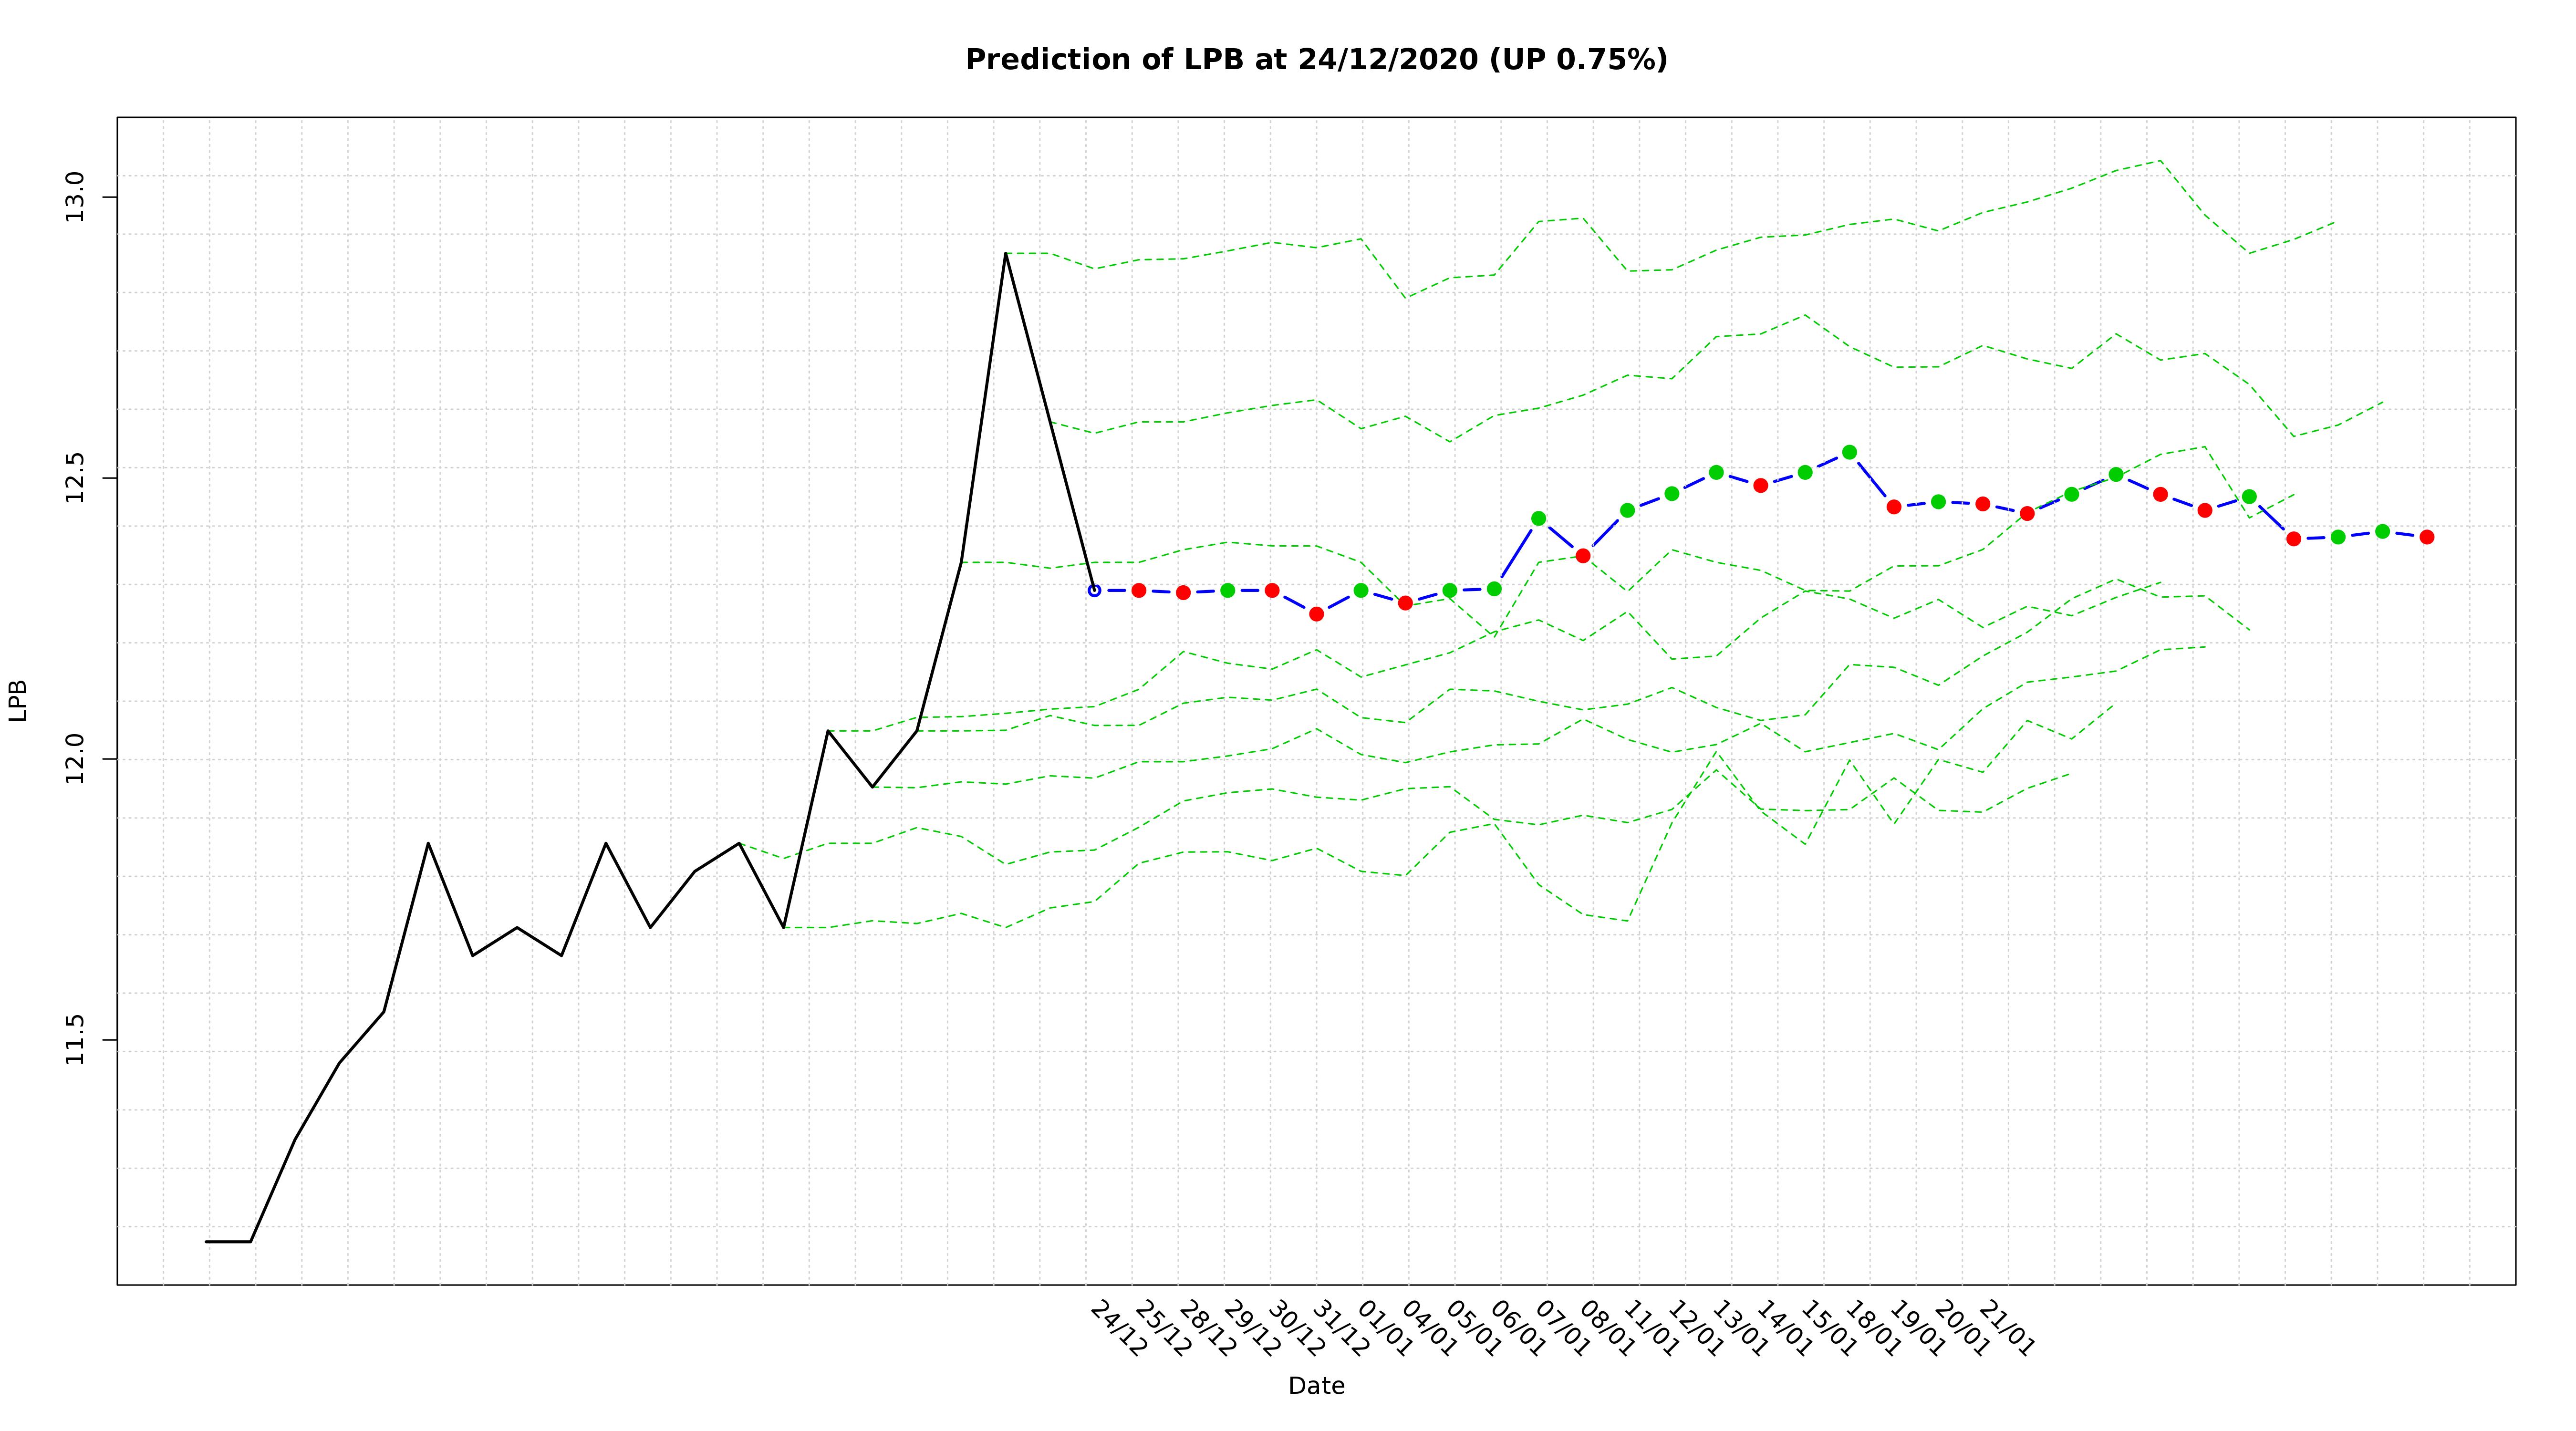This screenshot has width=2576, height=1431.
Task: Click the chart title text
Action: [x=1316, y=60]
